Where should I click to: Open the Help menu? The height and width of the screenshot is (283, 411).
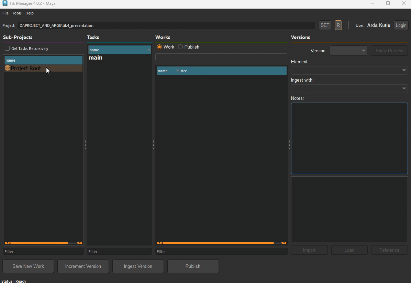[x=29, y=13]
